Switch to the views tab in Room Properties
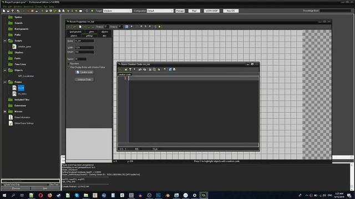The image size is (355, 199). click(x=92, y=32)
